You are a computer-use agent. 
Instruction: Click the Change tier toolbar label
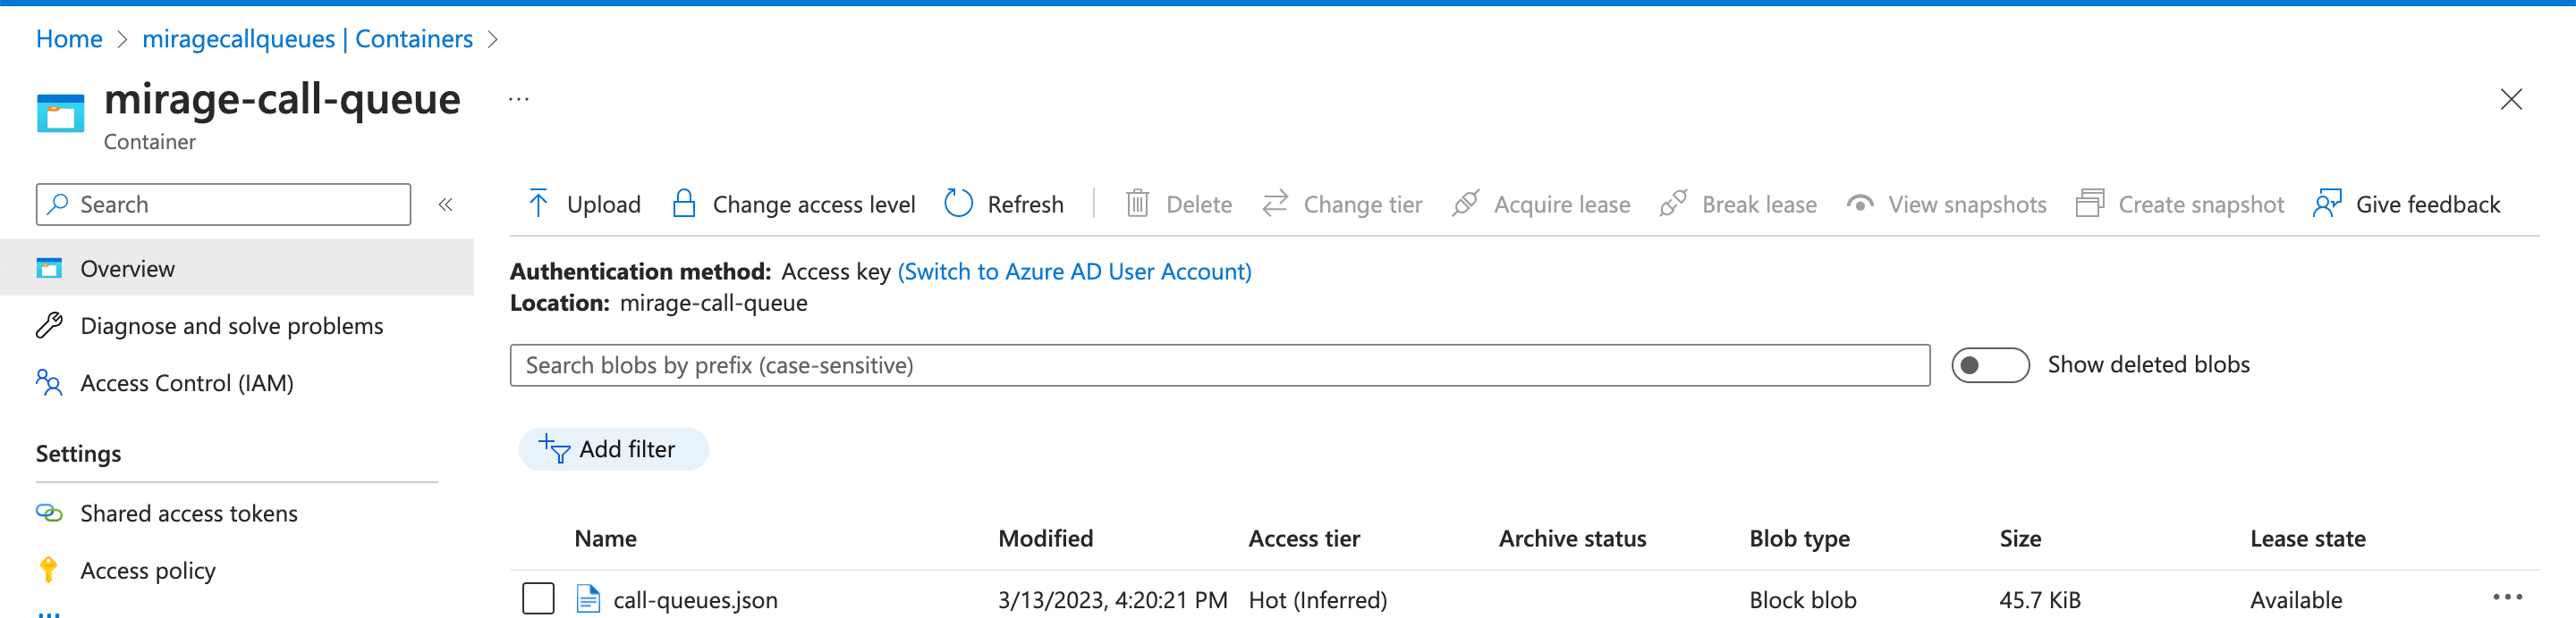pos(1363,205)
